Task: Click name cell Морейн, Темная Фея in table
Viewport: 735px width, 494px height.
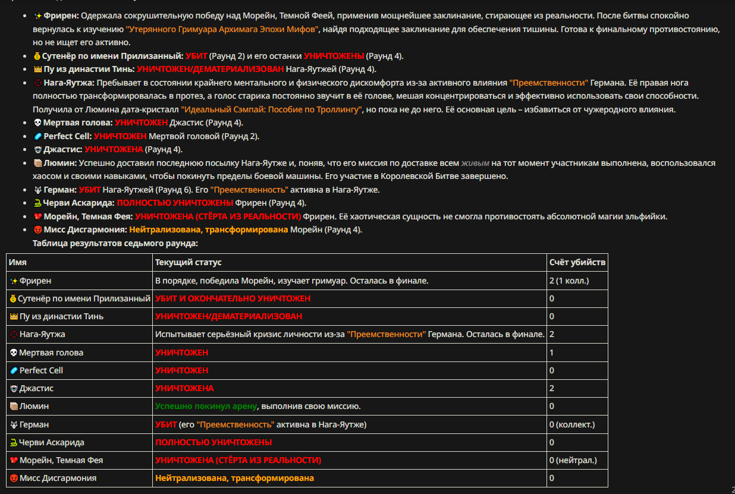Action: coord(80,460)
